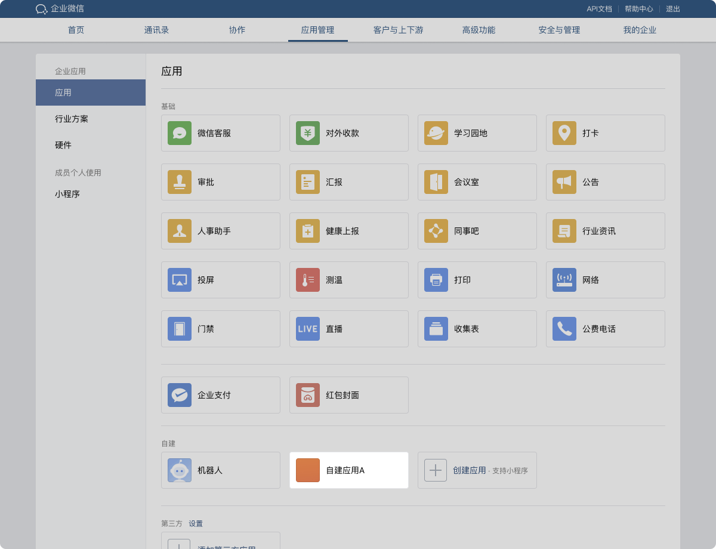The image size is (716, 549).
Task: Open the 打卡 location pin icon
Action: tap(564, 133)
